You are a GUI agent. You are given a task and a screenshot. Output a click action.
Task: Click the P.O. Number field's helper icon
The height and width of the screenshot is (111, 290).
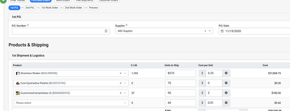pos(106,31)
